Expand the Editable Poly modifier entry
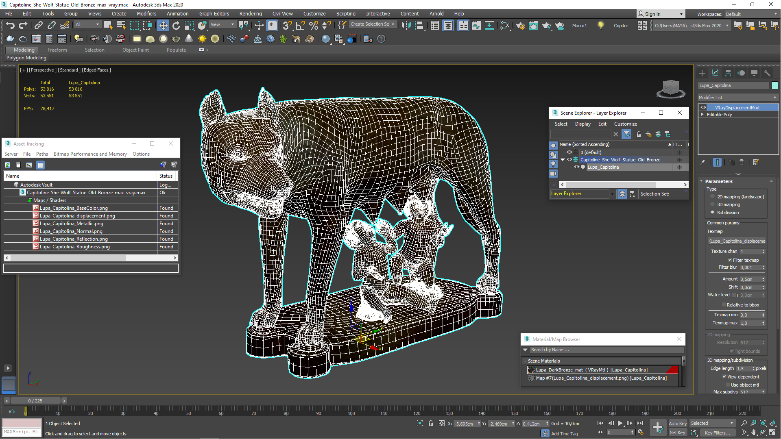The image size is (781, 439). 702,115
